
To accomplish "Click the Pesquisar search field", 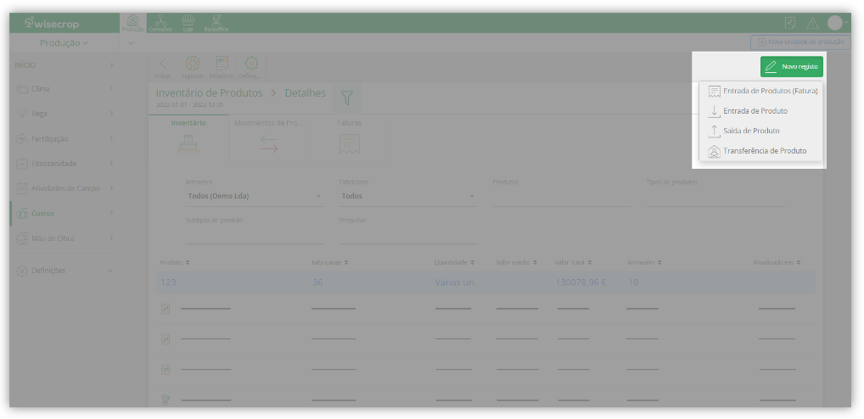I will (408, 233).
